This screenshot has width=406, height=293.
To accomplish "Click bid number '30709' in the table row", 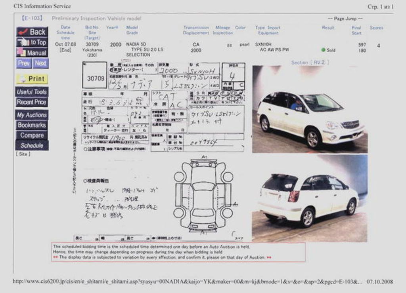I will pos(92,44).
